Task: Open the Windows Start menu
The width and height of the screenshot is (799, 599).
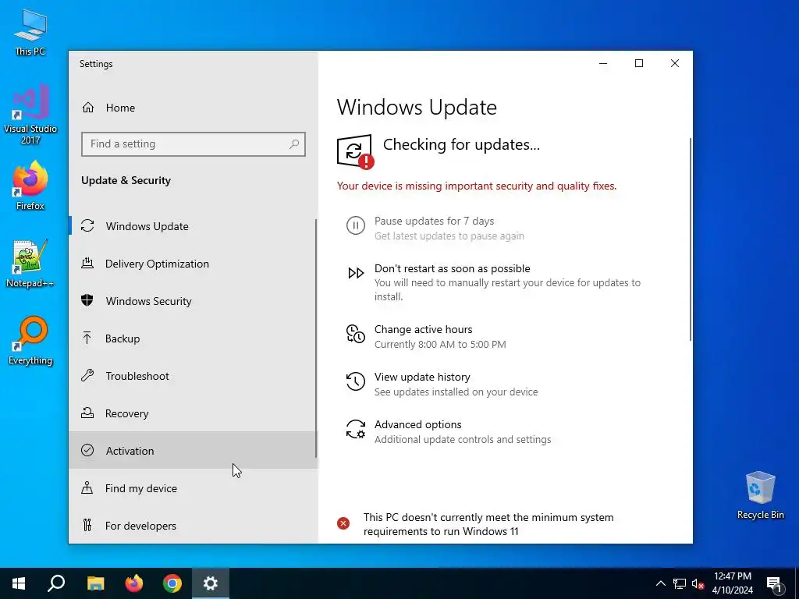Action: [19, 583]
